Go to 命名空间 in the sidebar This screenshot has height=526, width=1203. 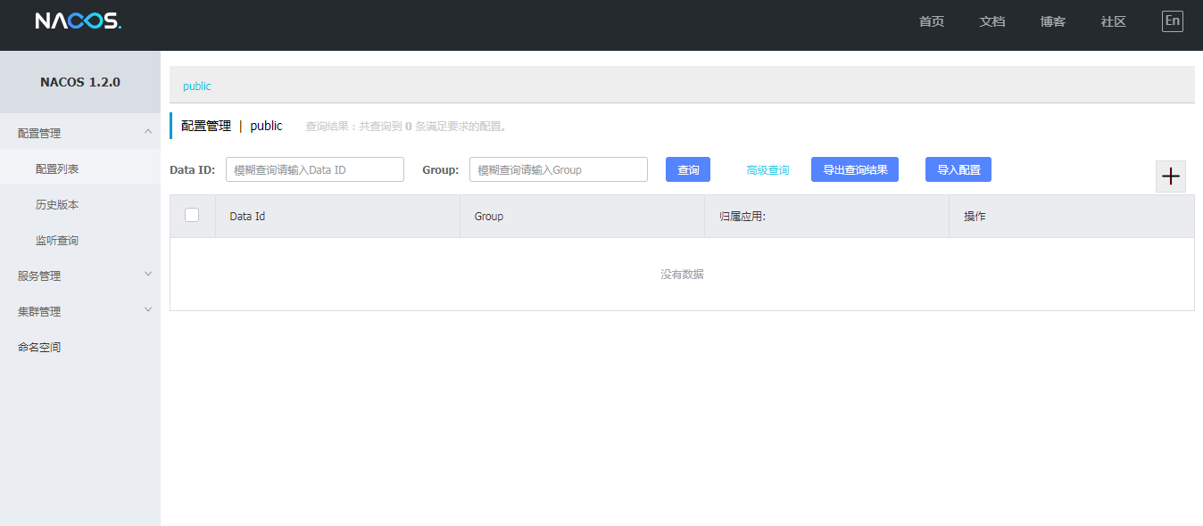[x=39, y=347]
